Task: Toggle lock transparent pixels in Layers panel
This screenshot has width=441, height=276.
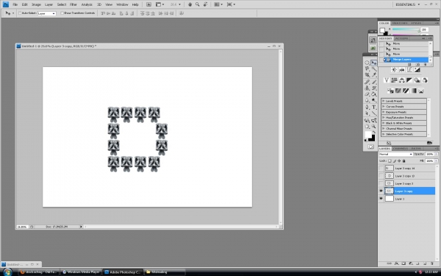Action: pyautogui.click(x=390, y=160)
